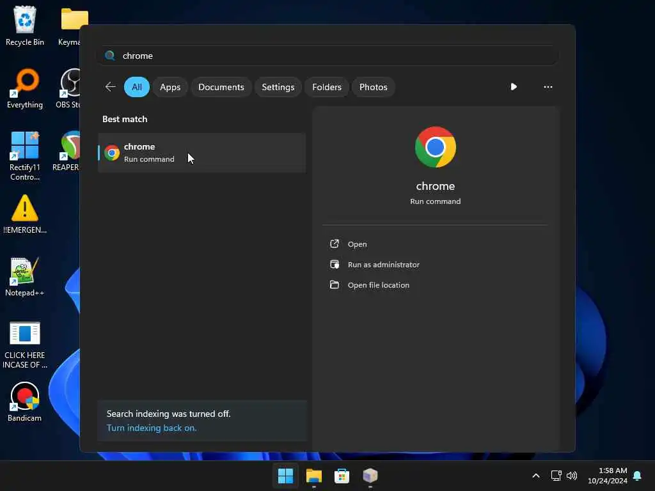655x491 pixels.
Task: Open the clock showing 1:58 AM
Action: [608, 476]
